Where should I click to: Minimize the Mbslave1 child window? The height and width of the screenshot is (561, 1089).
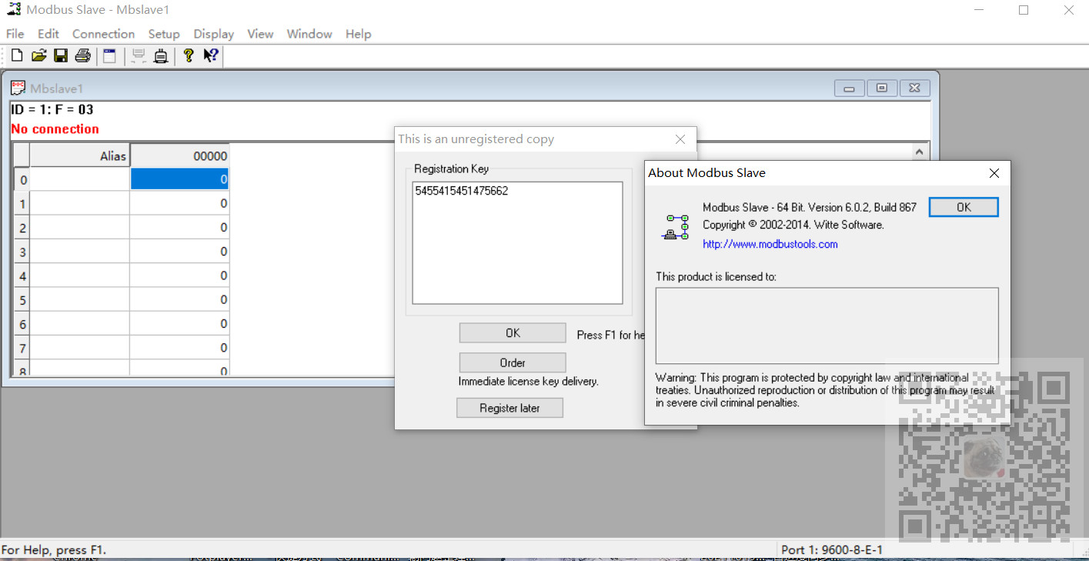pos(849,88)
